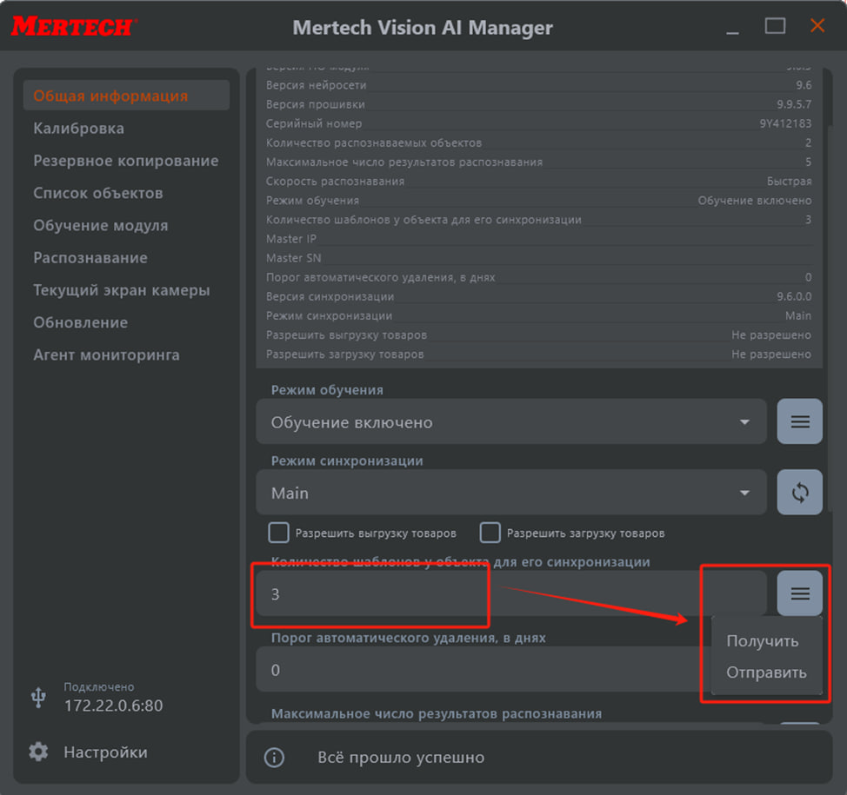The height and width of the screenshot is (795, 847).
Task: Click the Mertech logo
Action: (x=72, y=26)
